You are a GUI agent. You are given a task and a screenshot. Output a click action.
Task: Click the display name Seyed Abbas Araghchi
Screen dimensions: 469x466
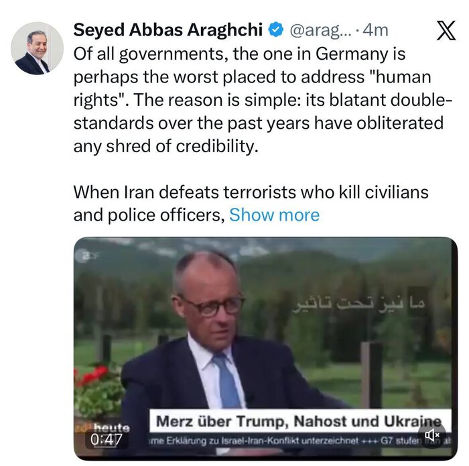pyautogui.click(x=169, y=30)
